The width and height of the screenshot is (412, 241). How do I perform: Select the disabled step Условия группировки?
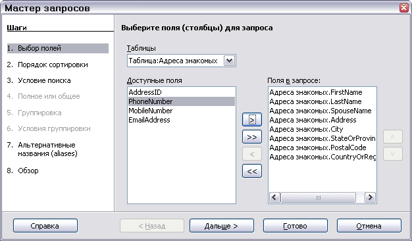[x=49, y=128]
